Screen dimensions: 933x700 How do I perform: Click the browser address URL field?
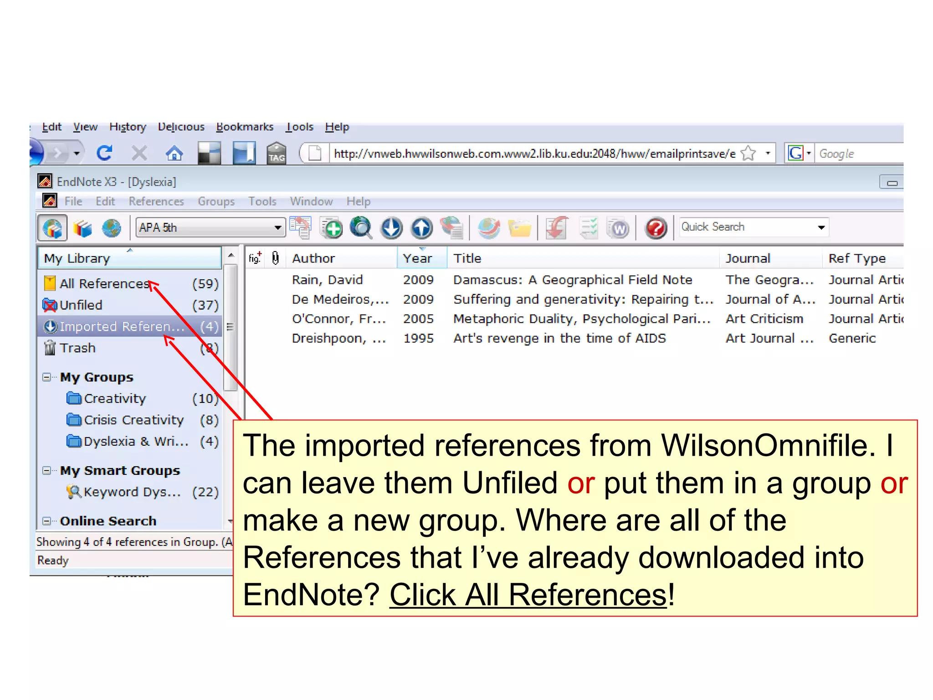coord(534,154)
